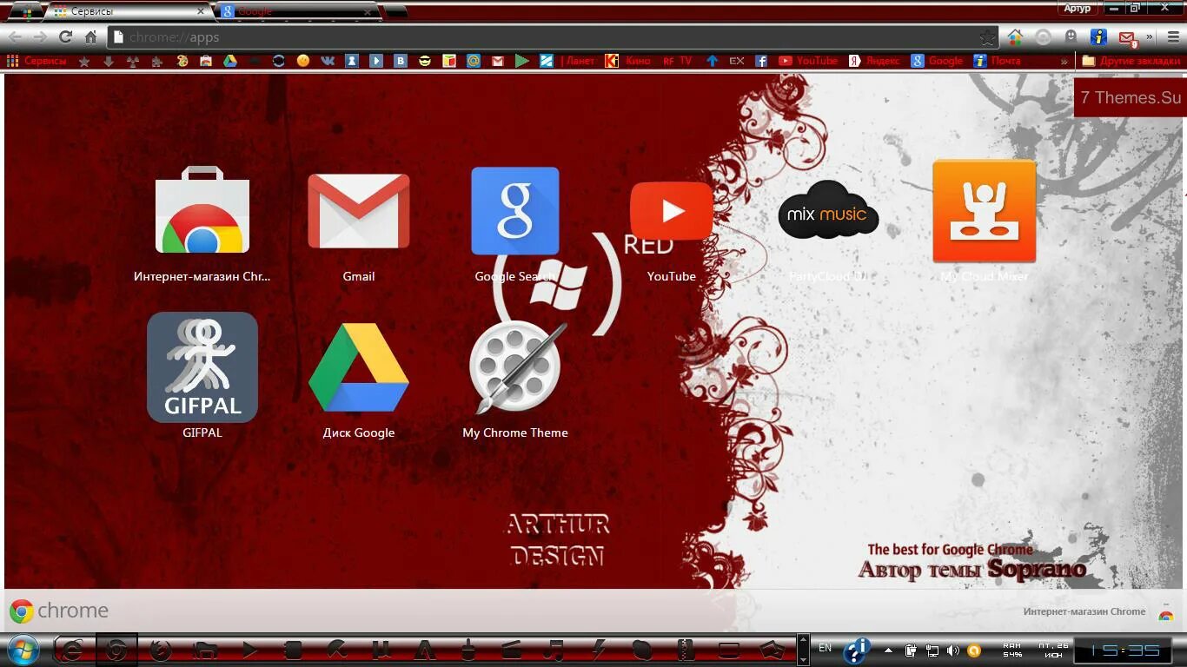1187x667 pixels.
Task: Open the blue up-arrow bookmark
Action: pos(713,61)
